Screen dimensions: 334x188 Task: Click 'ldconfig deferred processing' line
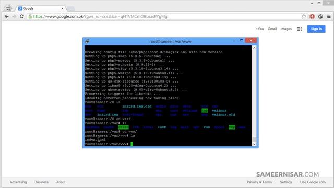click(132, 98)
